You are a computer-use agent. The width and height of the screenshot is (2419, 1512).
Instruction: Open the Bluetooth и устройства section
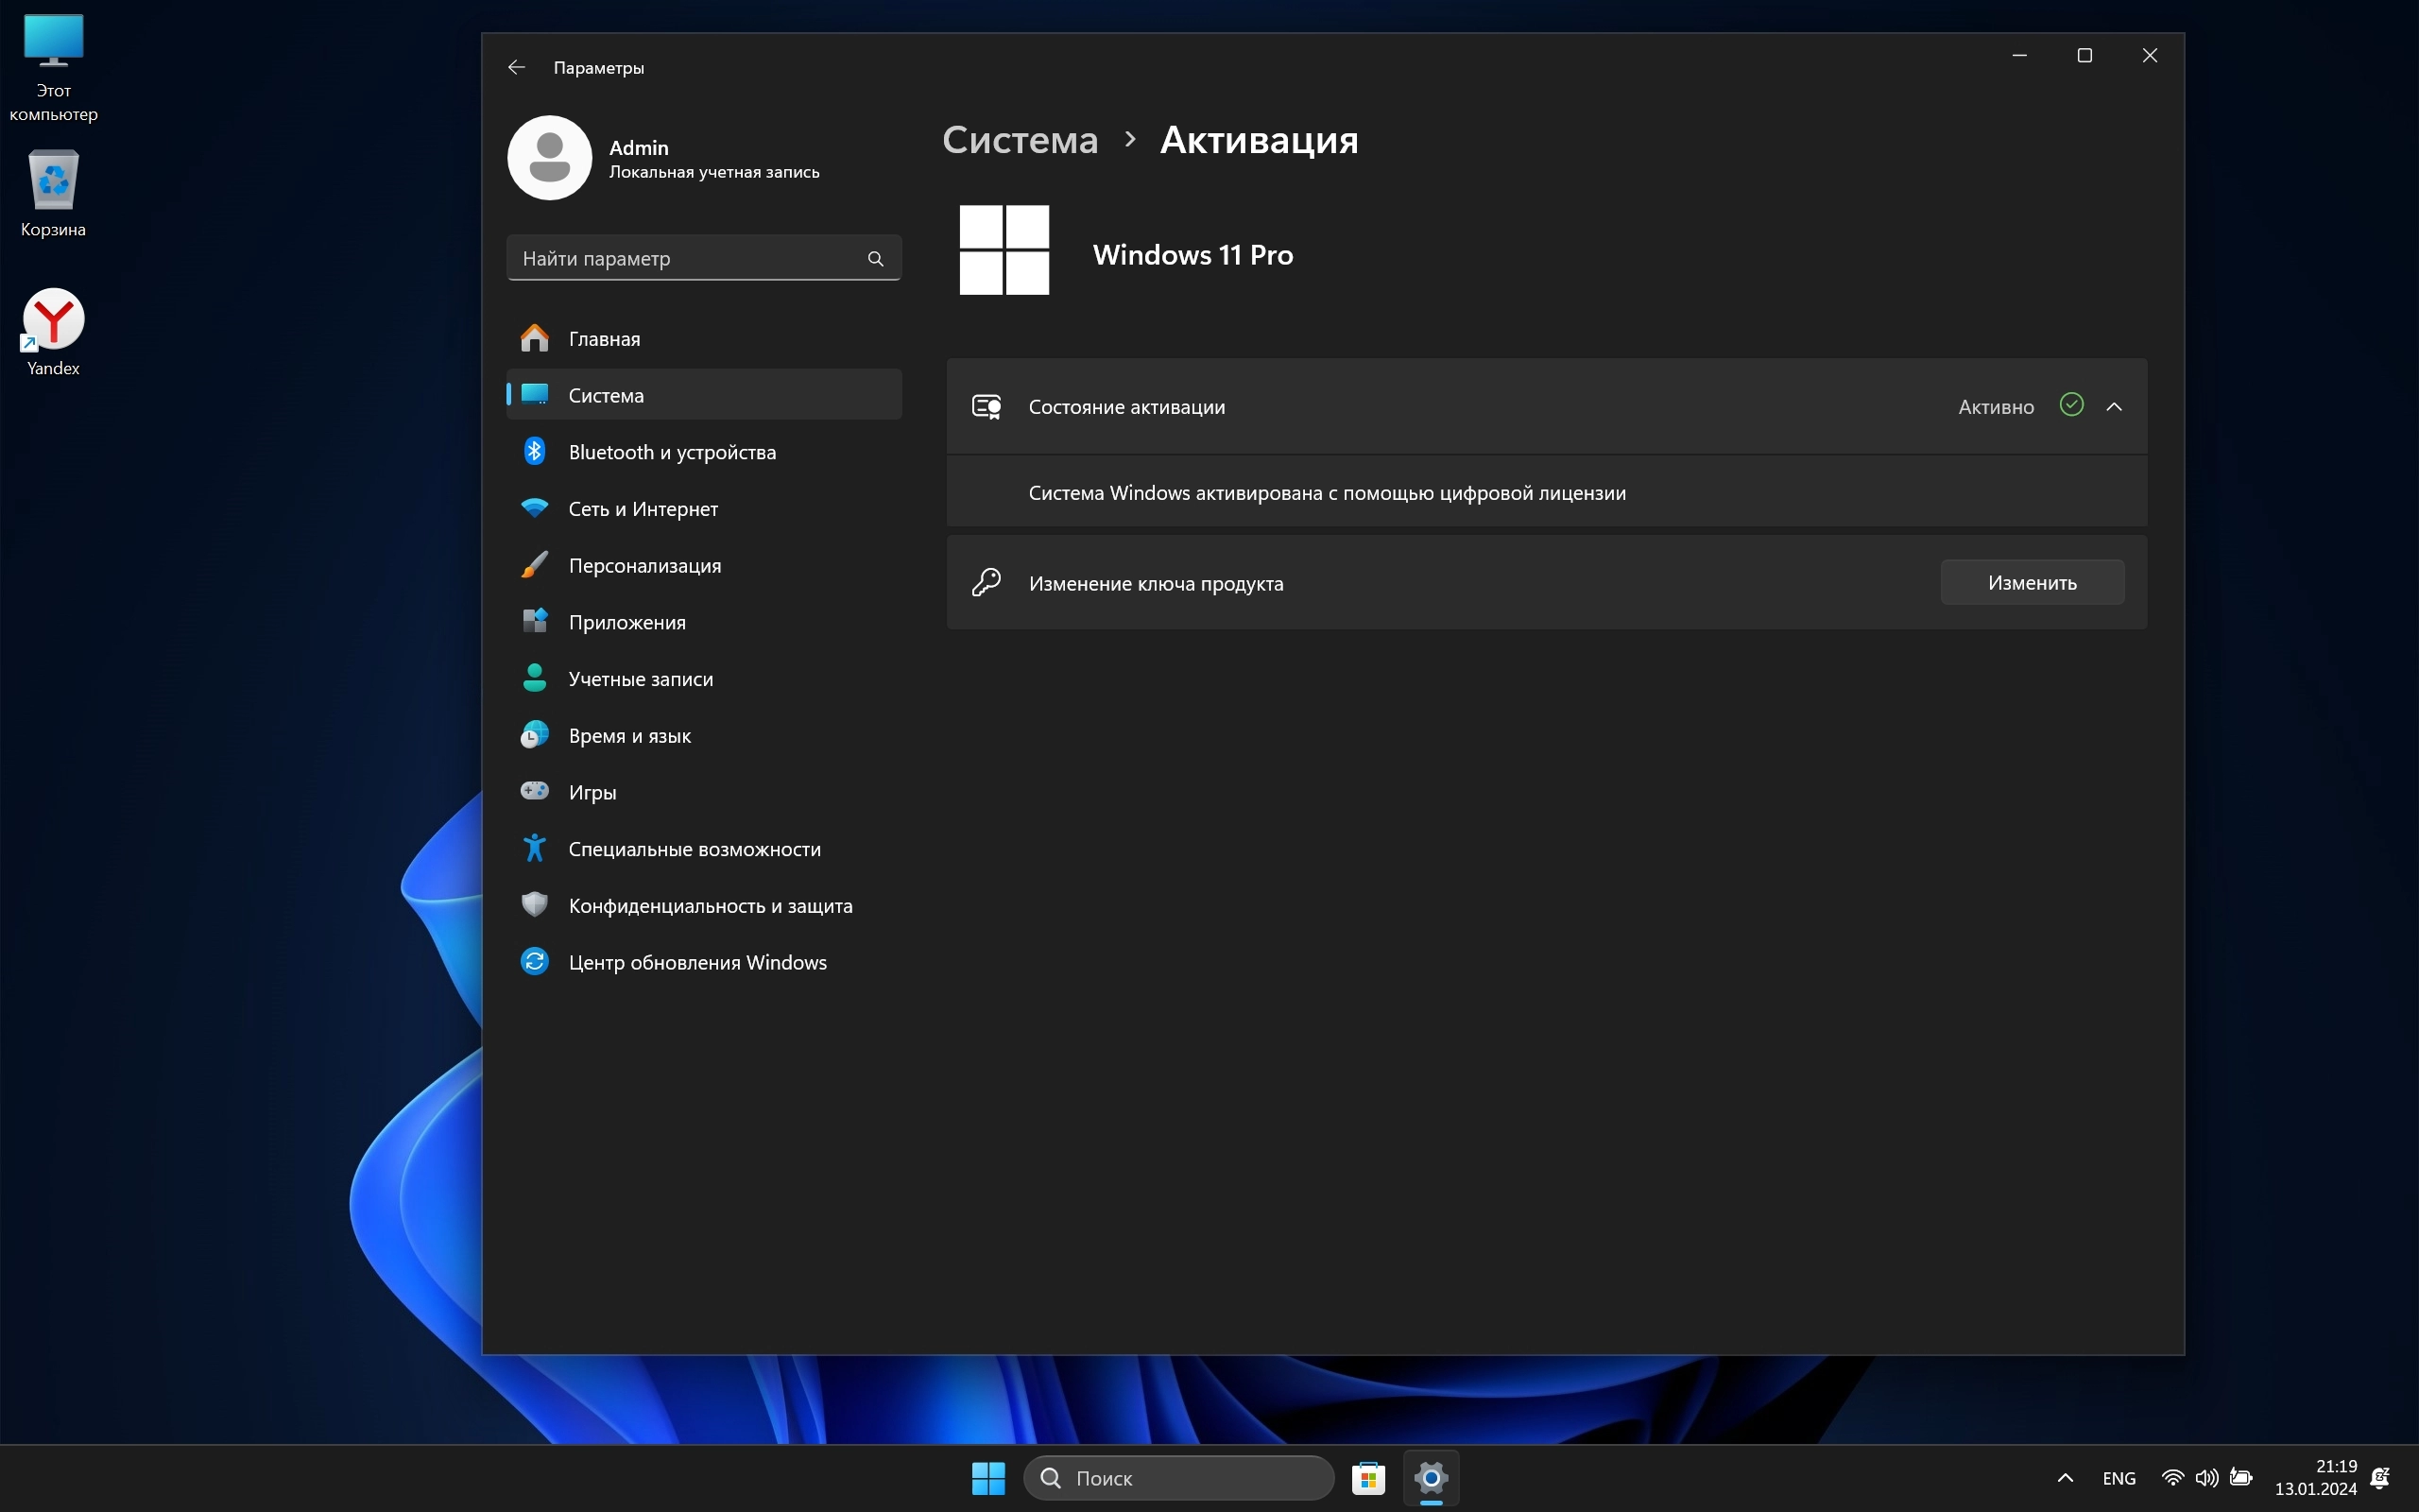click(x=671, y=452)
